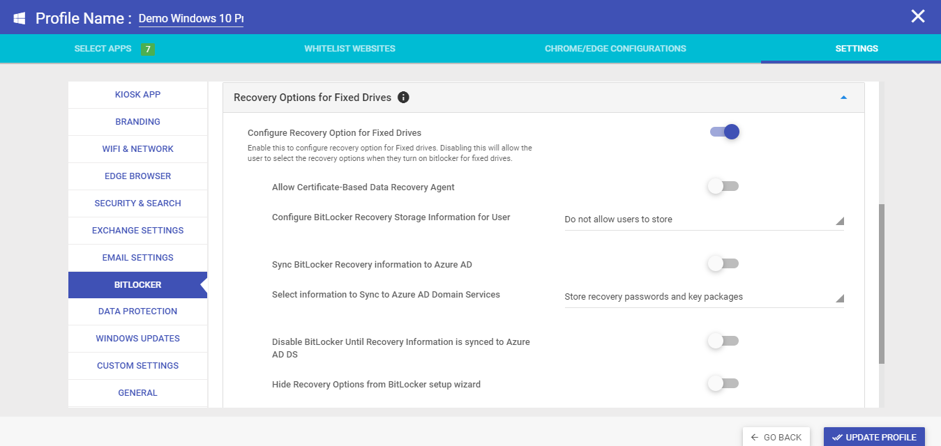Open Data Protection settings
This screenshot has width=941, height=446.
(x=138, y=312)
